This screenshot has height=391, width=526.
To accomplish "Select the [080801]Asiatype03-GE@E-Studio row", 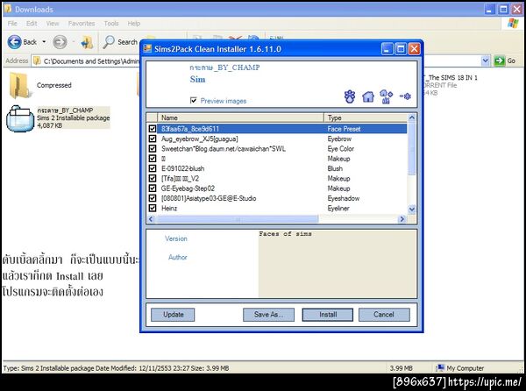I will (x=278, y=198).
